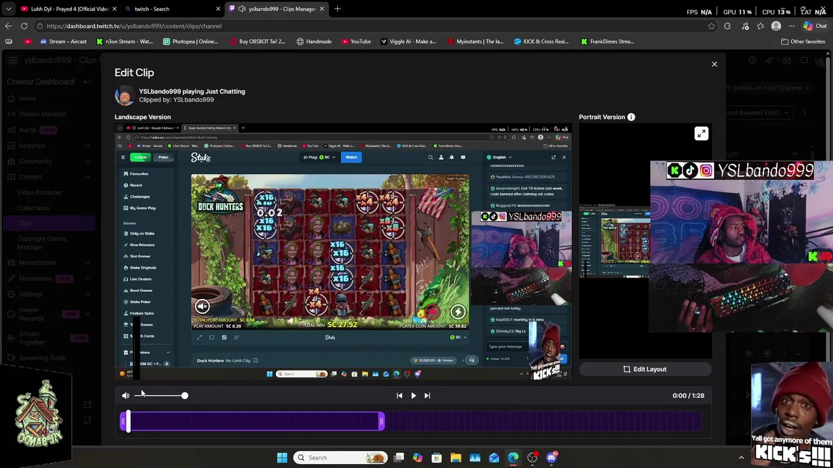Open Video Producer under Content
This screenshot has height=468, width=833.
[x=40, y=192]
